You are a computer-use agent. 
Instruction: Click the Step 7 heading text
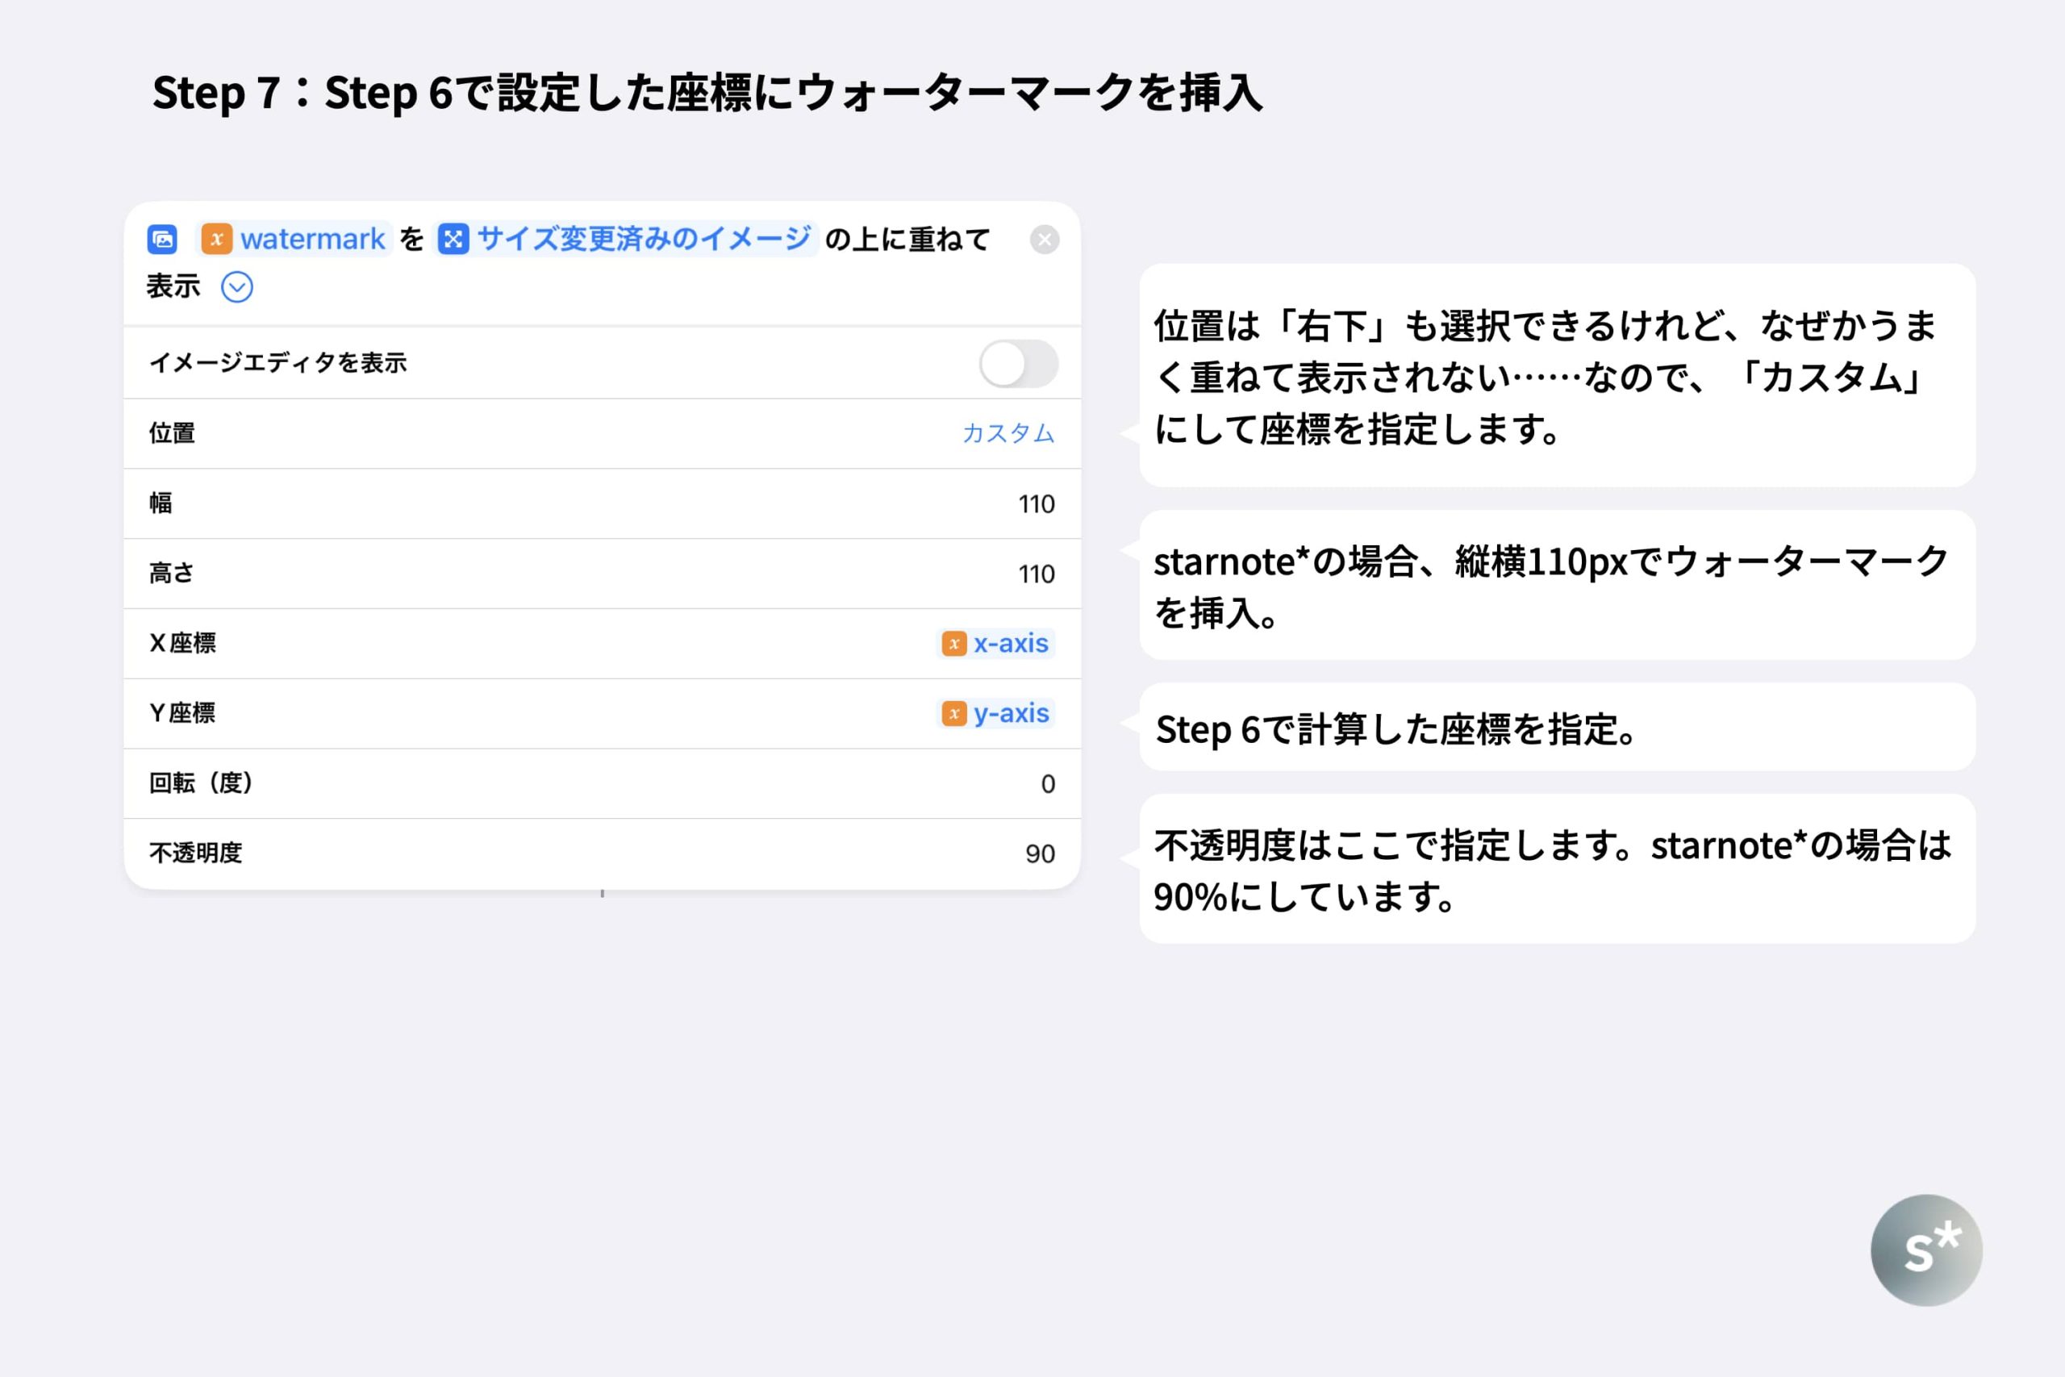tap(707, 93)
